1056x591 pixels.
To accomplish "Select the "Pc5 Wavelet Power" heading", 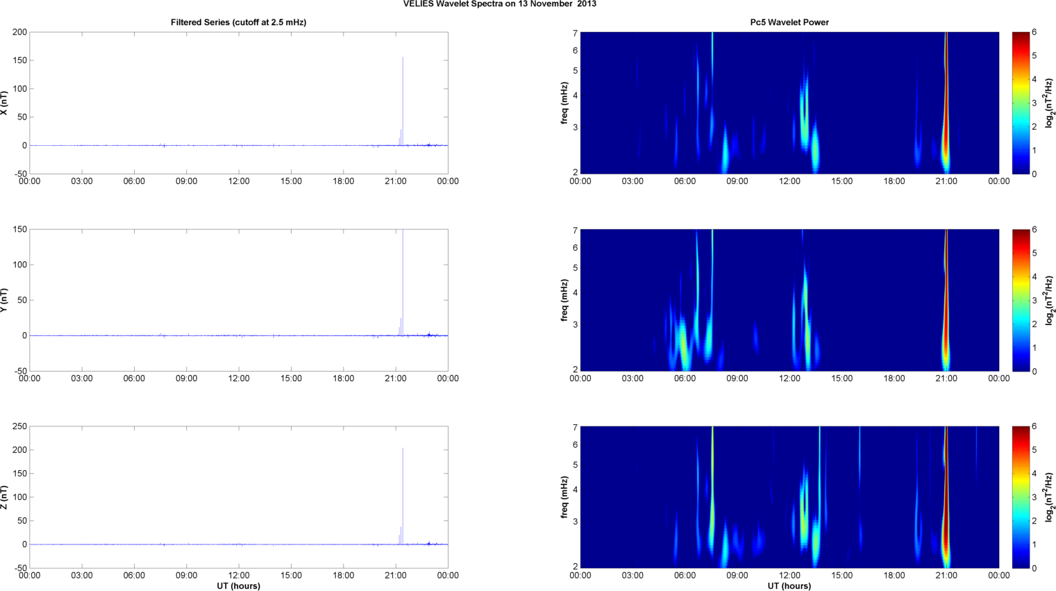I will (x=789, y=22).
